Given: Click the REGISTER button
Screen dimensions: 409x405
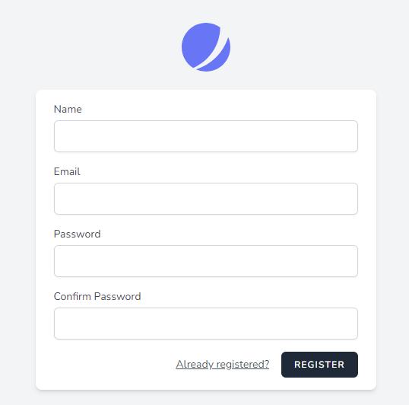Looking at the screenshot, I should (x=319, y=365).
